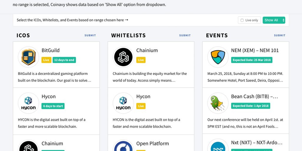Click the WHITELISTS column heading

(x=129, y=35)
